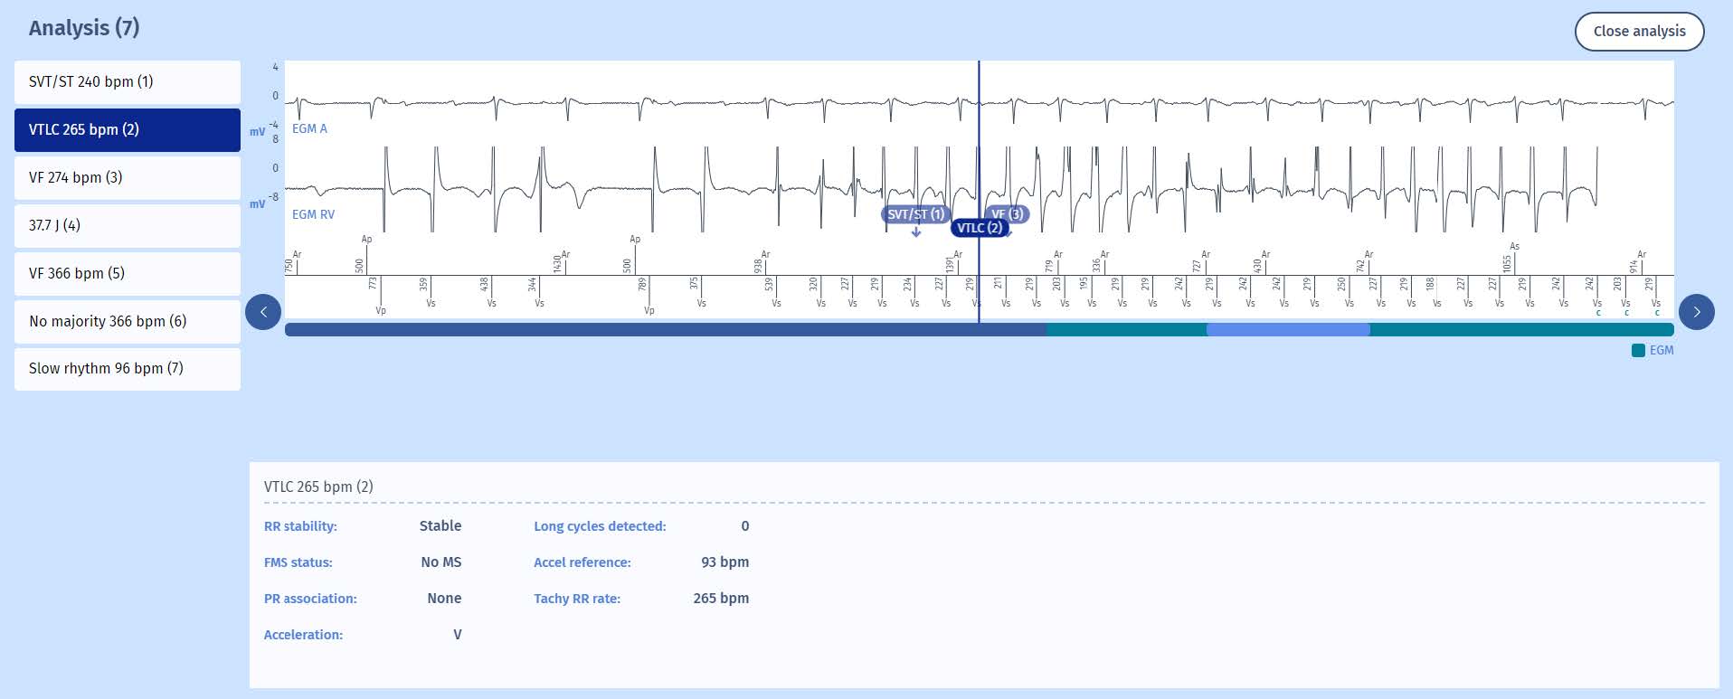Click the dark blue portion of timeline bar
Viewport: 1733px width, 699px height.
pos(665,330)
